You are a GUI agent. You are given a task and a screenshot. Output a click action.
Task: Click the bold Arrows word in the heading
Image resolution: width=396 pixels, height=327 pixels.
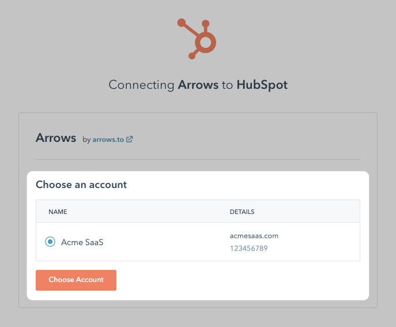(x=198, y=85)
